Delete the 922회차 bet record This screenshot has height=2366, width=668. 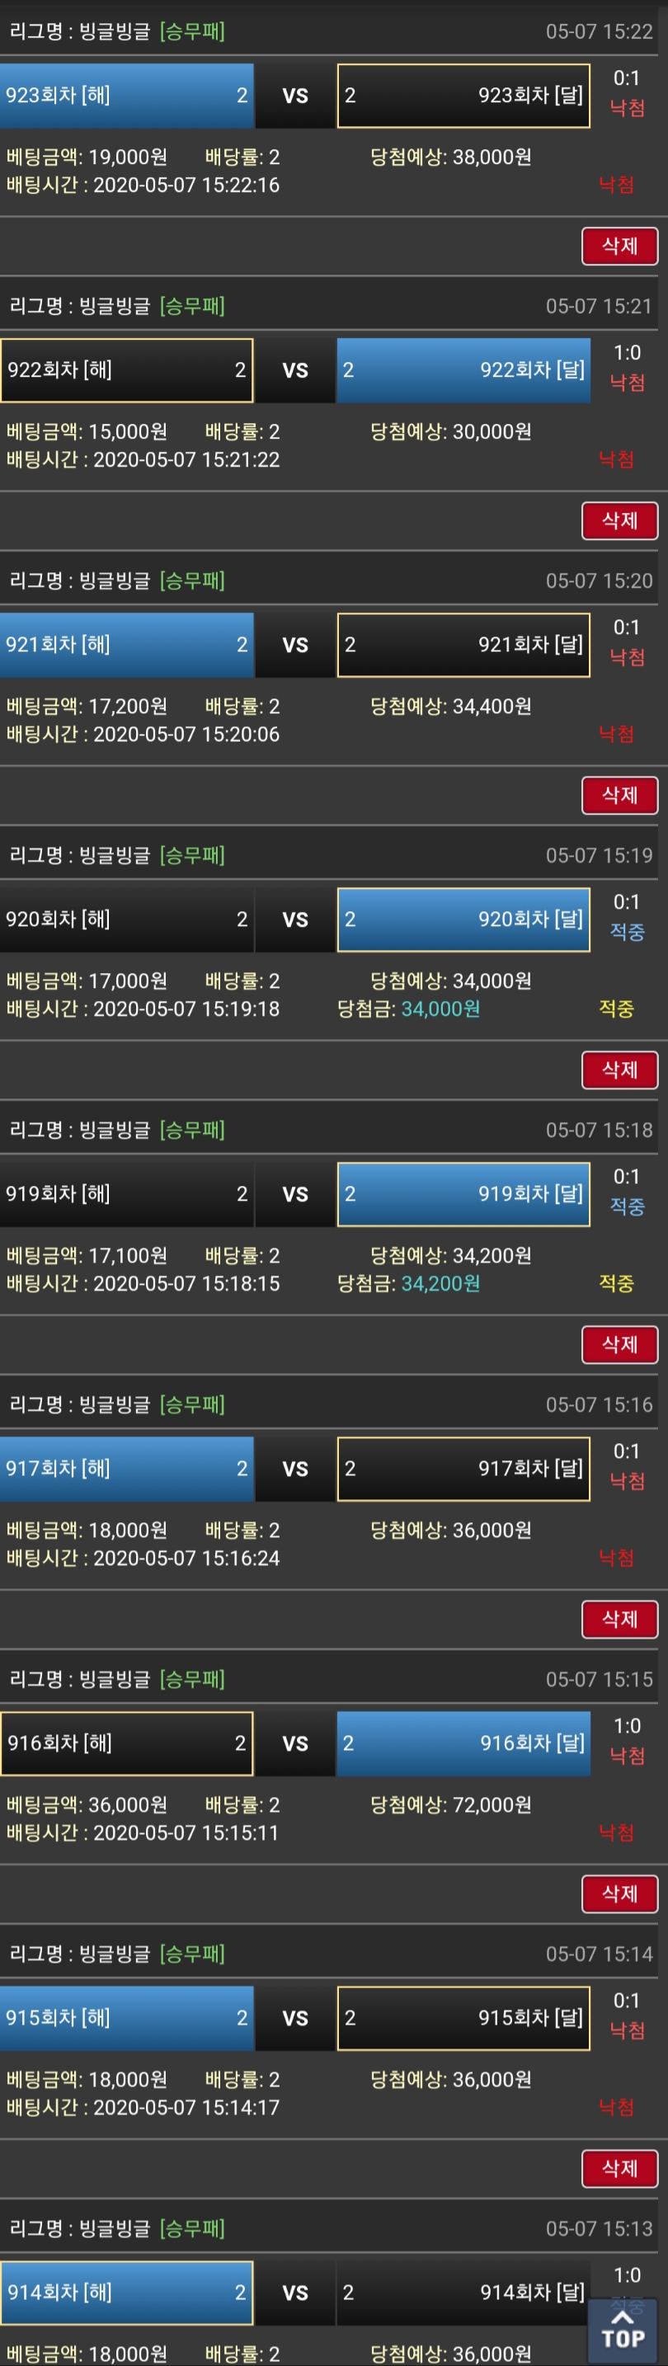click(619, 520)
